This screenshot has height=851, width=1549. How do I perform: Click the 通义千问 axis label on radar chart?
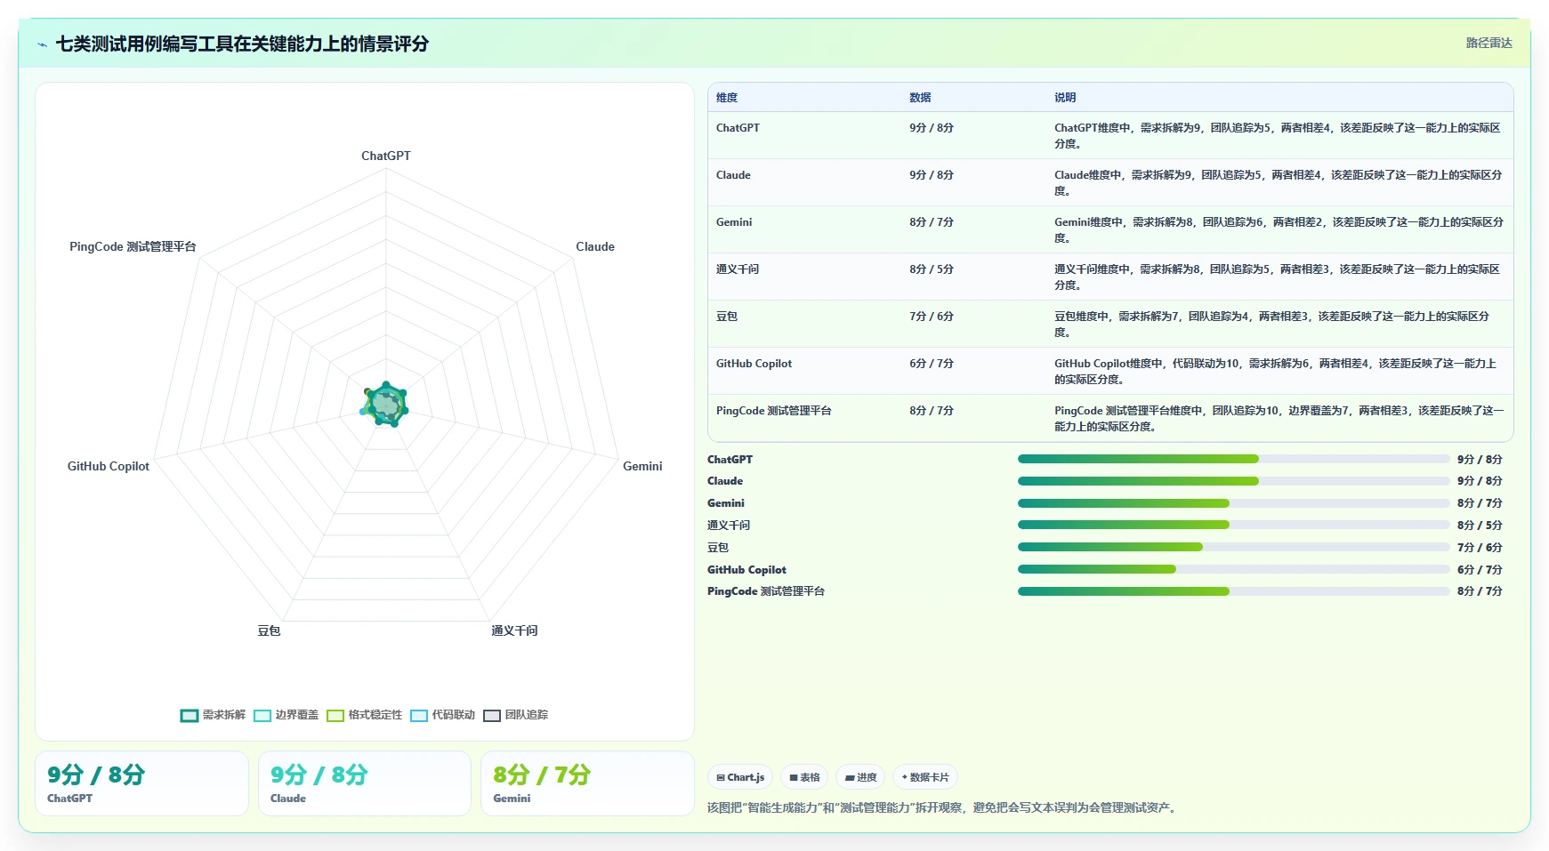(x=514, y=630)
